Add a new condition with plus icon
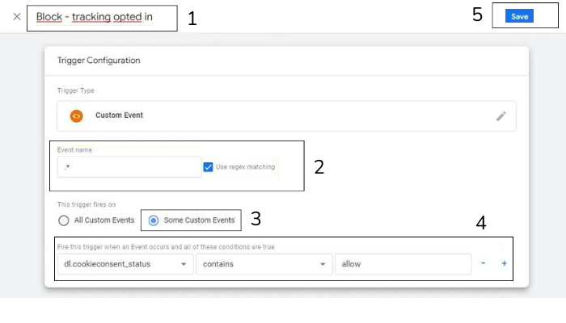This screenshot has height=323, width=566. [x=504, y=263]
